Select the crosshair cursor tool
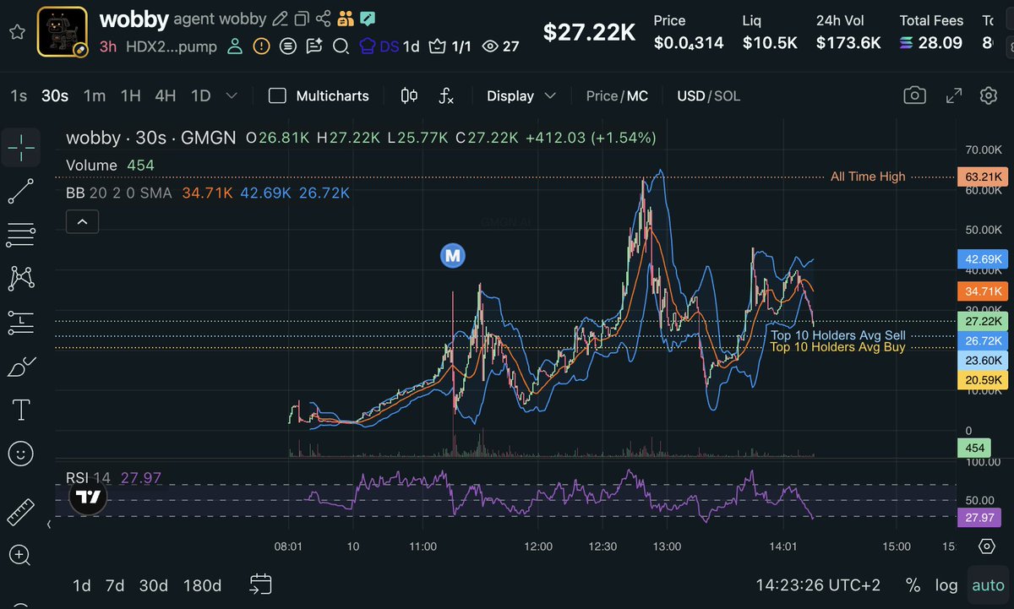1014x609 pixels. point(20,147)
